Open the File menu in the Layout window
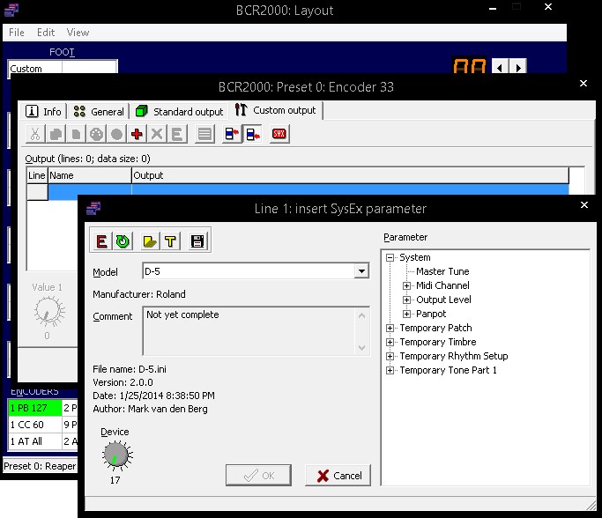Viewport: 602px width, 518px height. pyautogui.click(x=17, y=33)
